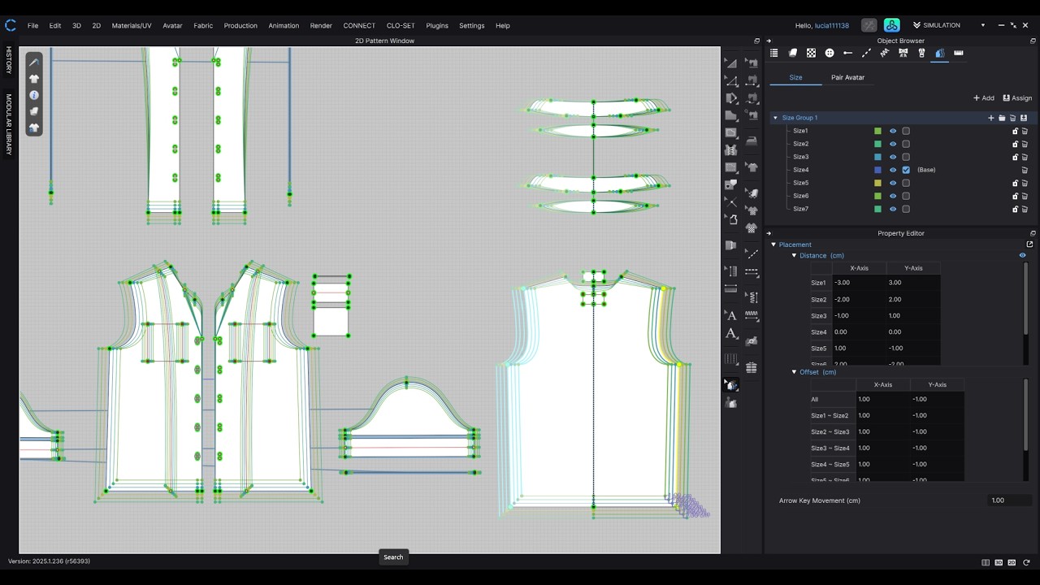The image size is (1040, 585).
Task: Switch to the Size tab
Action: click(x=795, y=77)
